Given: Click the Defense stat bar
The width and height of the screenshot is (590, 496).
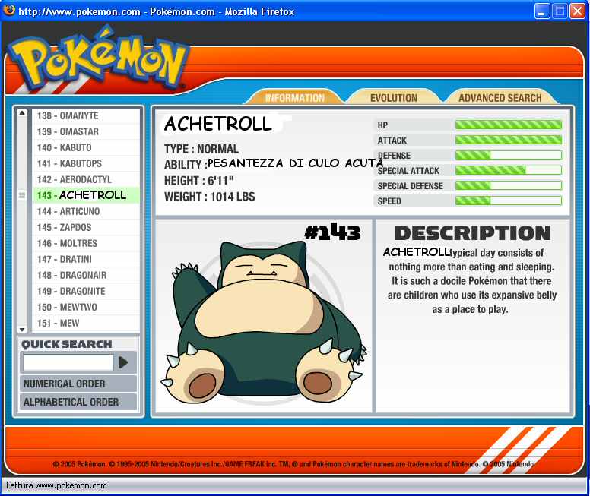Looking at the screenshot, I should click(509, 155).
